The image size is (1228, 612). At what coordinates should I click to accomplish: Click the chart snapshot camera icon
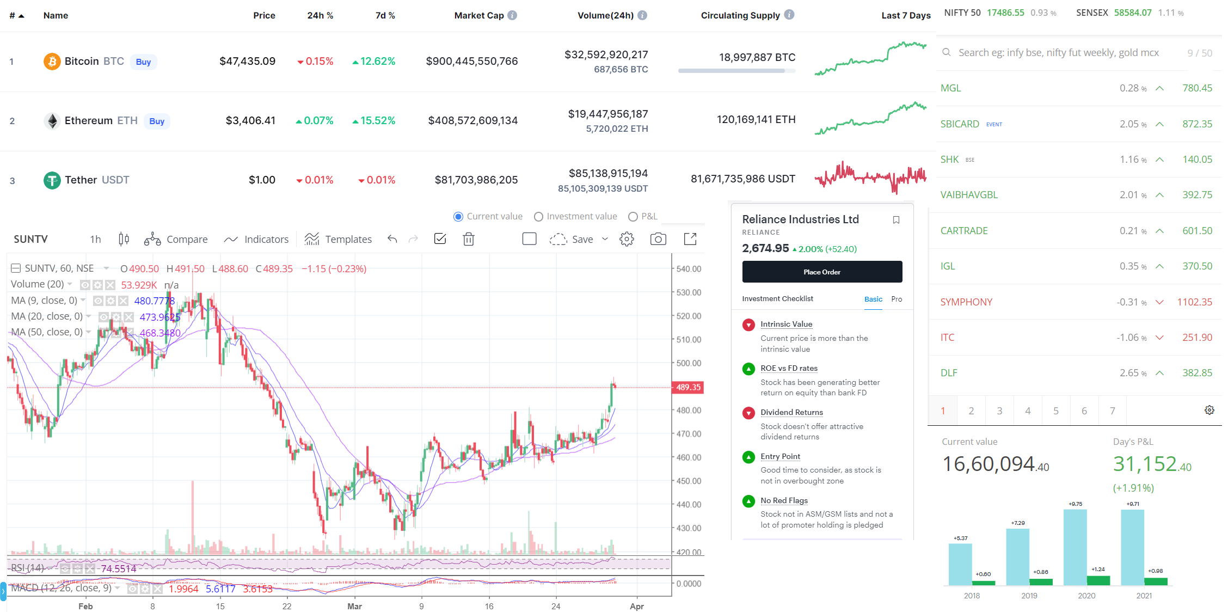(658, 239)
